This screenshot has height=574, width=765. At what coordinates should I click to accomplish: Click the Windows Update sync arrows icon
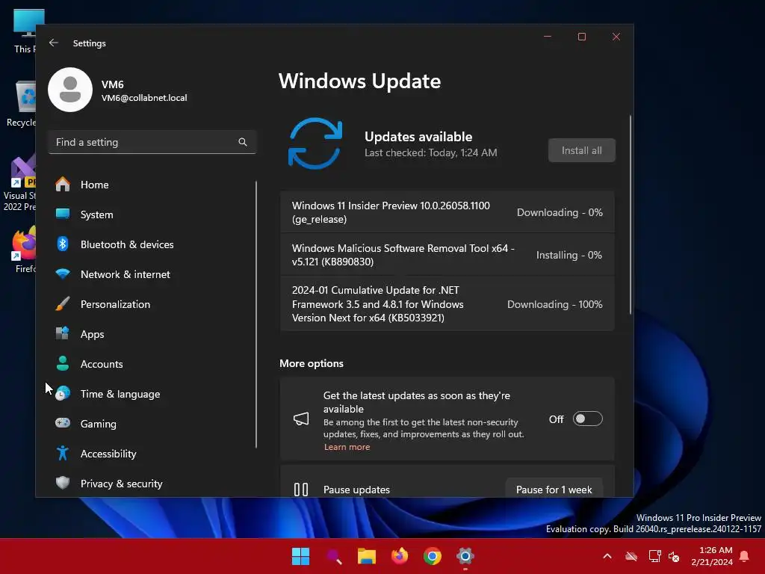tap(315, 143)
